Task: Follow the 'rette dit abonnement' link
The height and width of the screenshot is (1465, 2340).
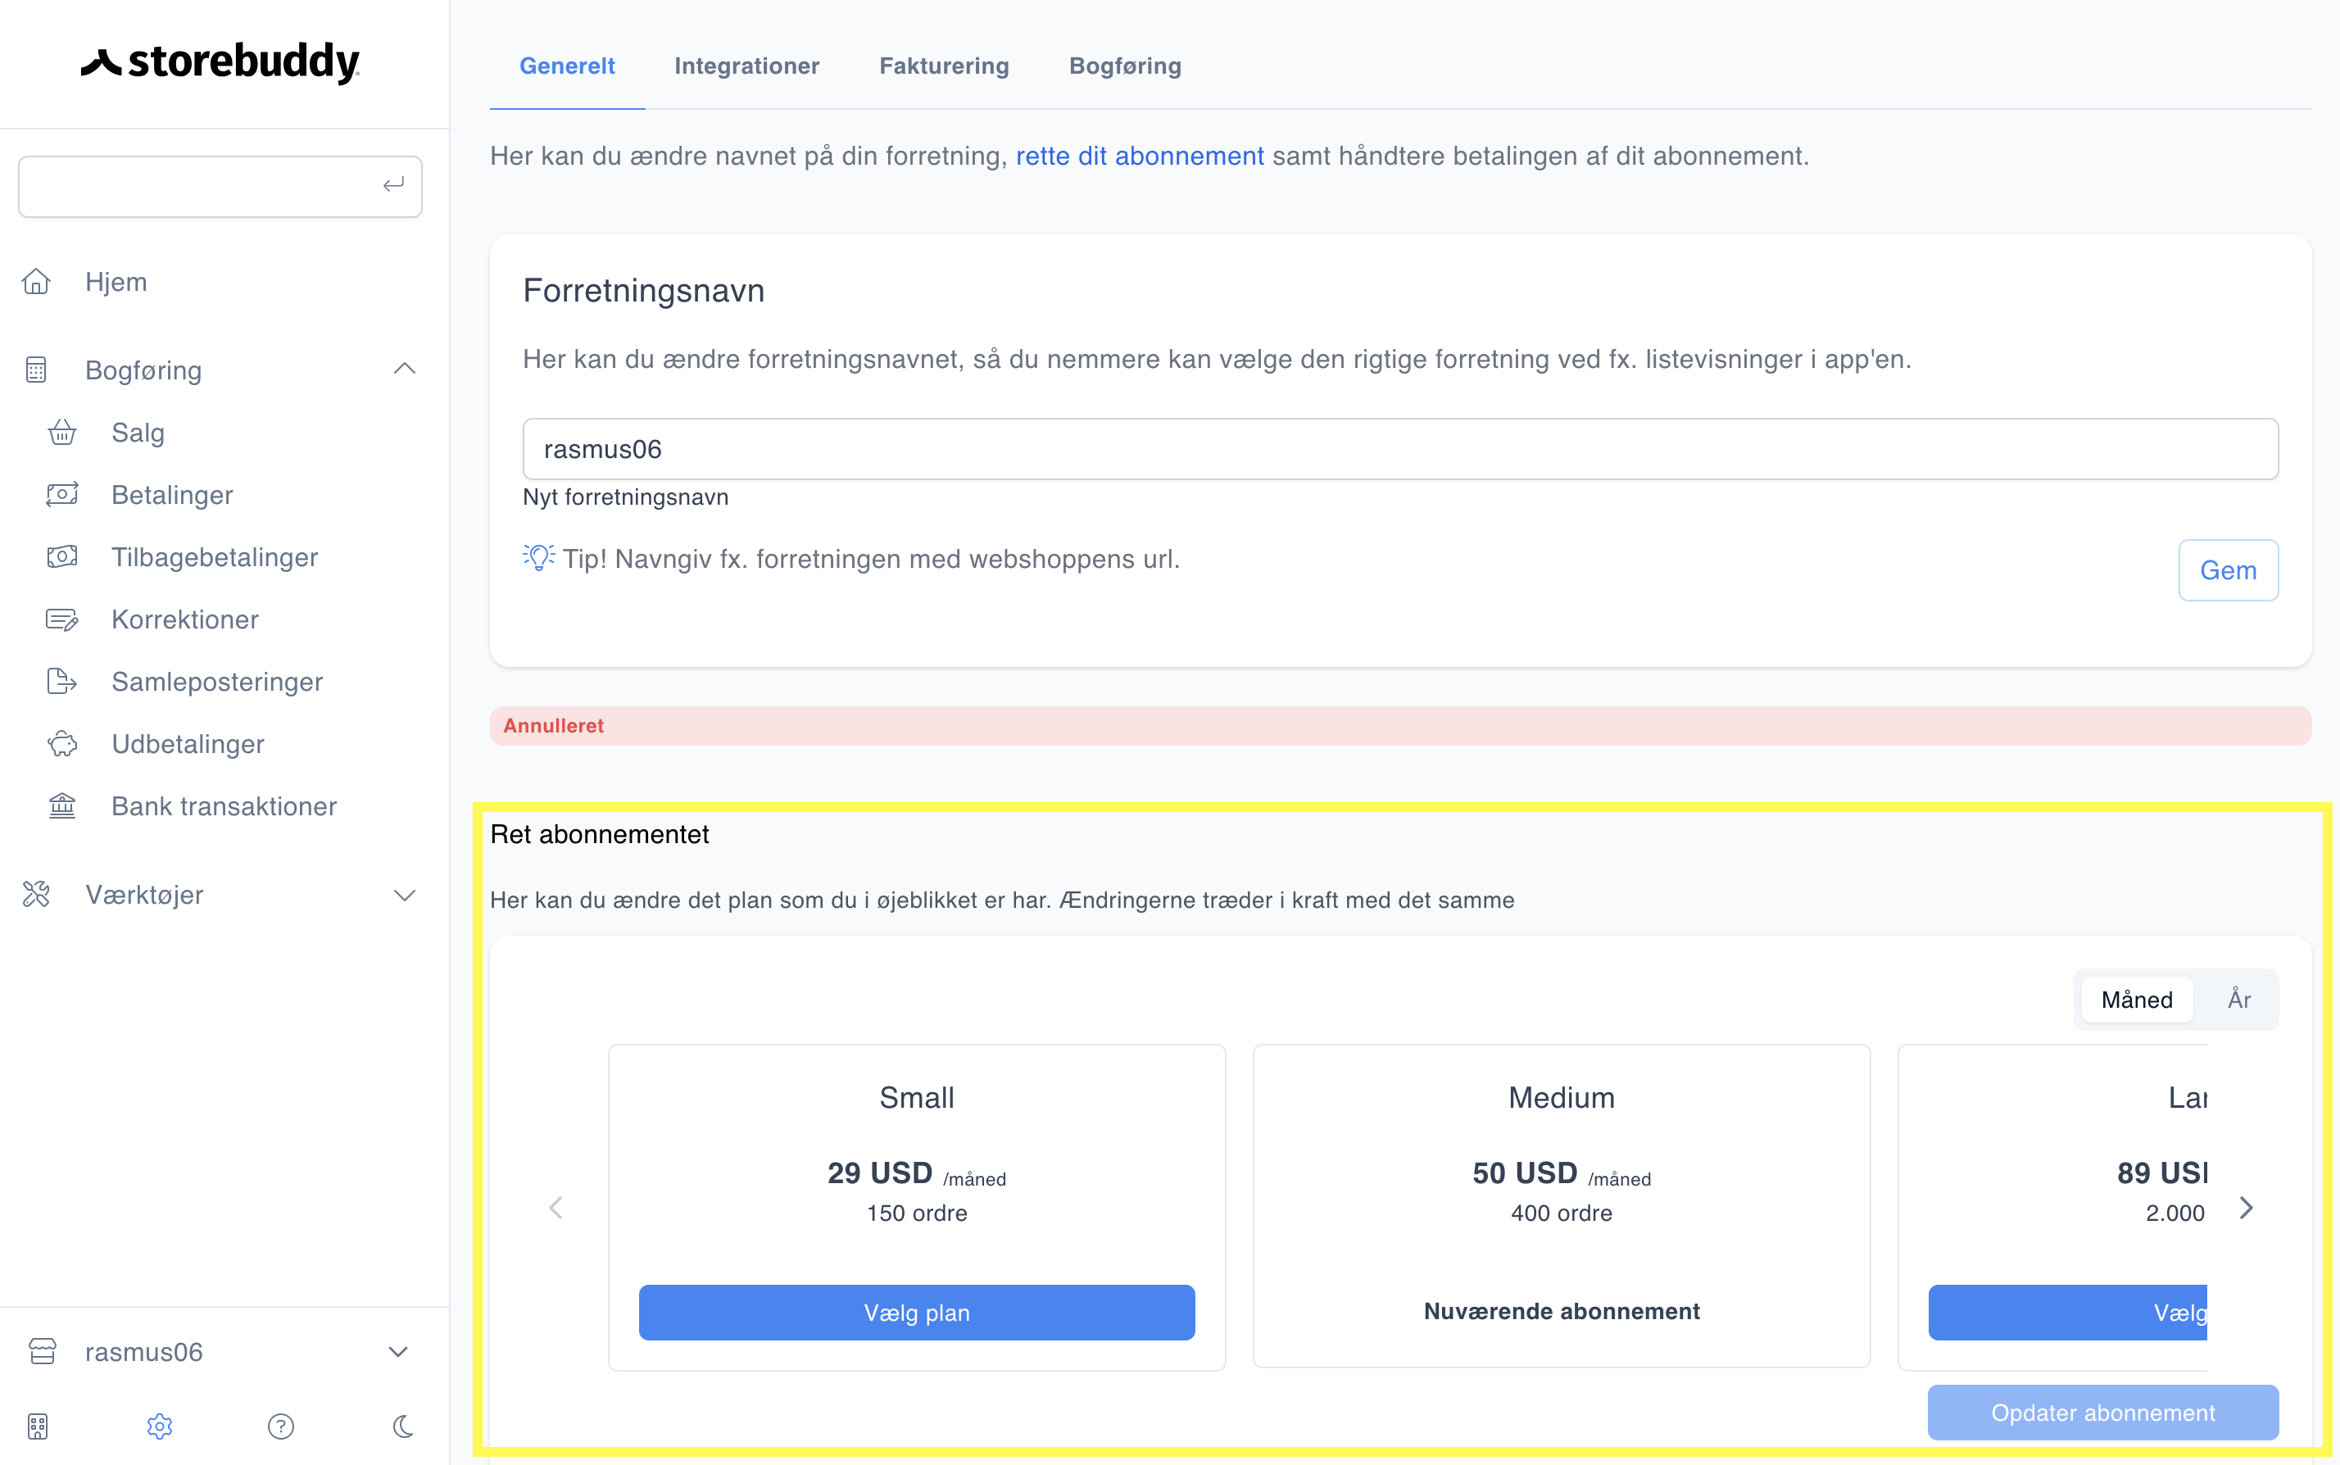Action: point(1140,156)
